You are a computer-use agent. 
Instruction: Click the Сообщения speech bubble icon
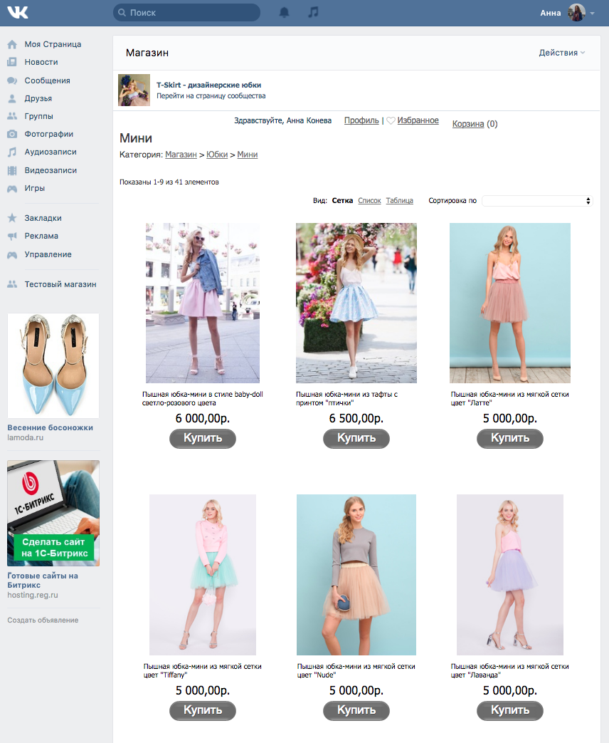[x=12, y=80]
